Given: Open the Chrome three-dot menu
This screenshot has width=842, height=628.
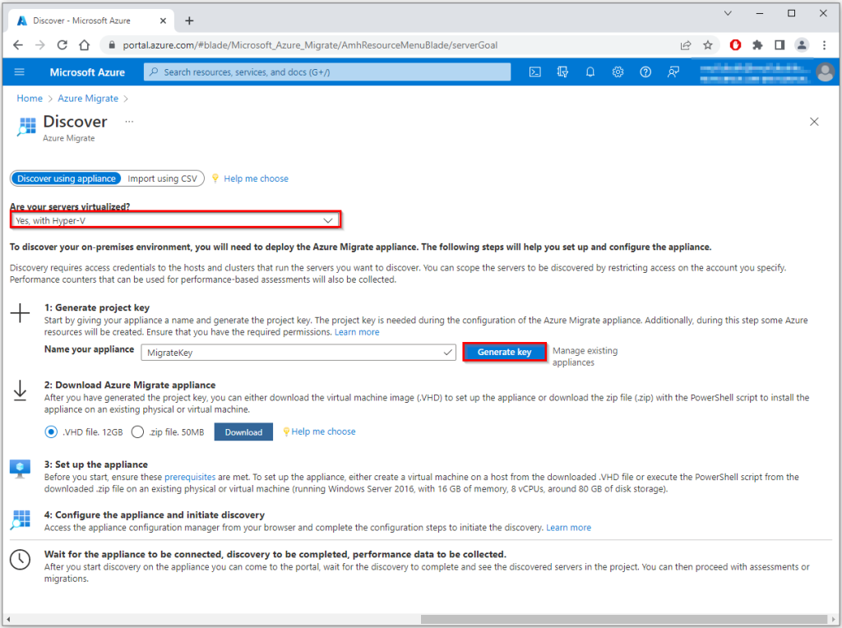Looking at the screenshot, I should click(x=824, y=45).
